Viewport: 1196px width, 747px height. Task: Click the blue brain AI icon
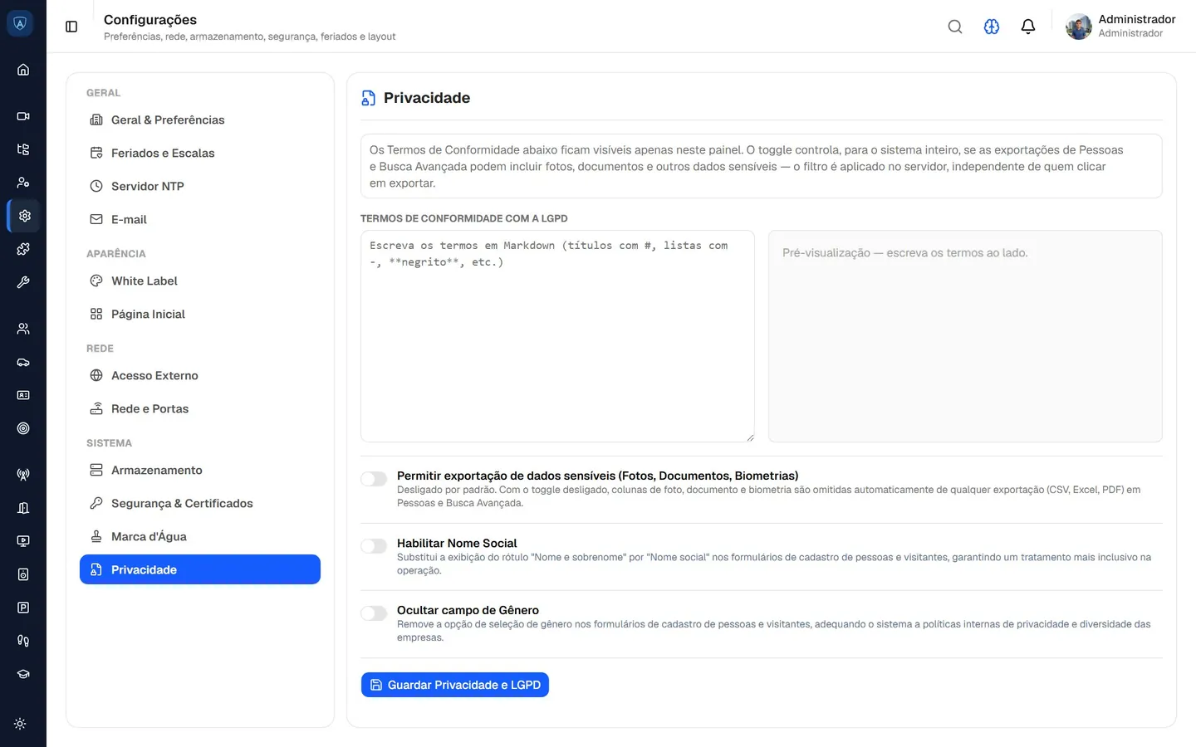[992, 27]
